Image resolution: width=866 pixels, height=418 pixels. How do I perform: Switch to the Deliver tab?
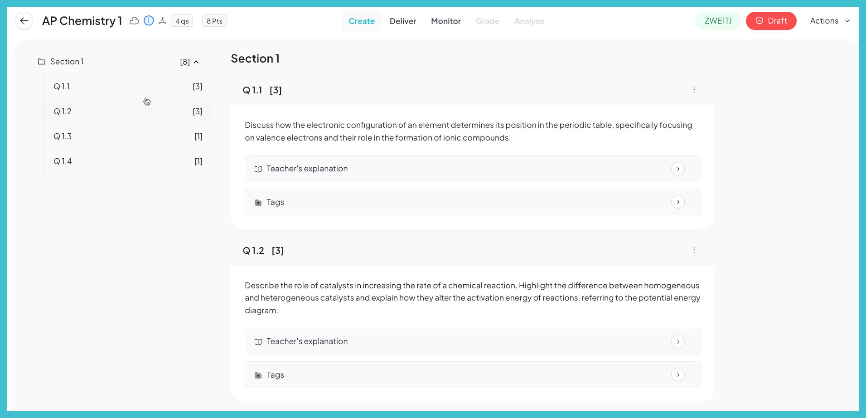pyautogui.click(x=403, y=21)
